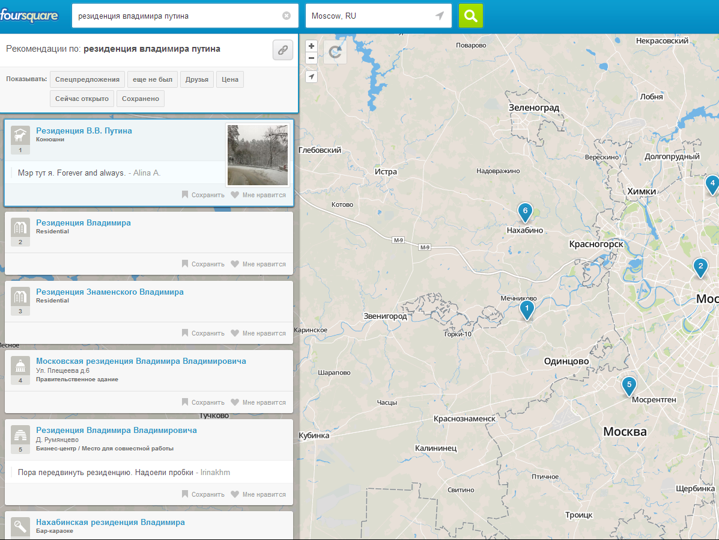
Task: Copy link via the chain icon button
Action: click(x=282, y=50)
